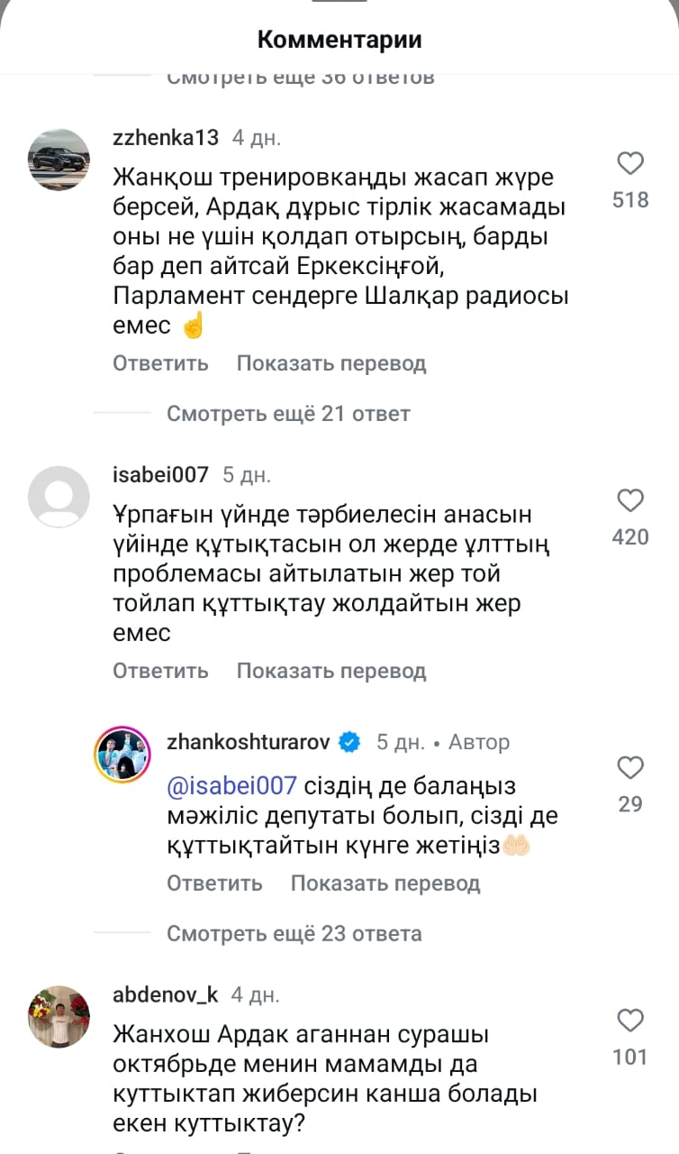Screen dimensions: 679x1154
Task: Expand the partially hidden 36 replies link
Action: pyautogui.click(x=301, y=78)
